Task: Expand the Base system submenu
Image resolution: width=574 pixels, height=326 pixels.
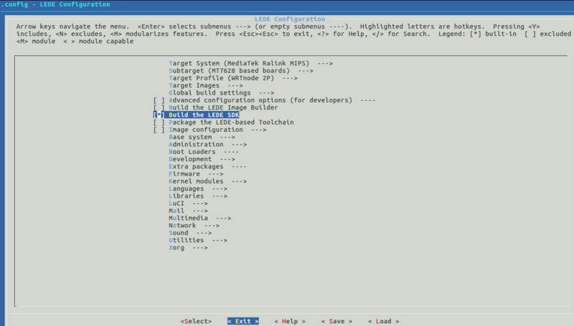Action: (x=202, y=137)
